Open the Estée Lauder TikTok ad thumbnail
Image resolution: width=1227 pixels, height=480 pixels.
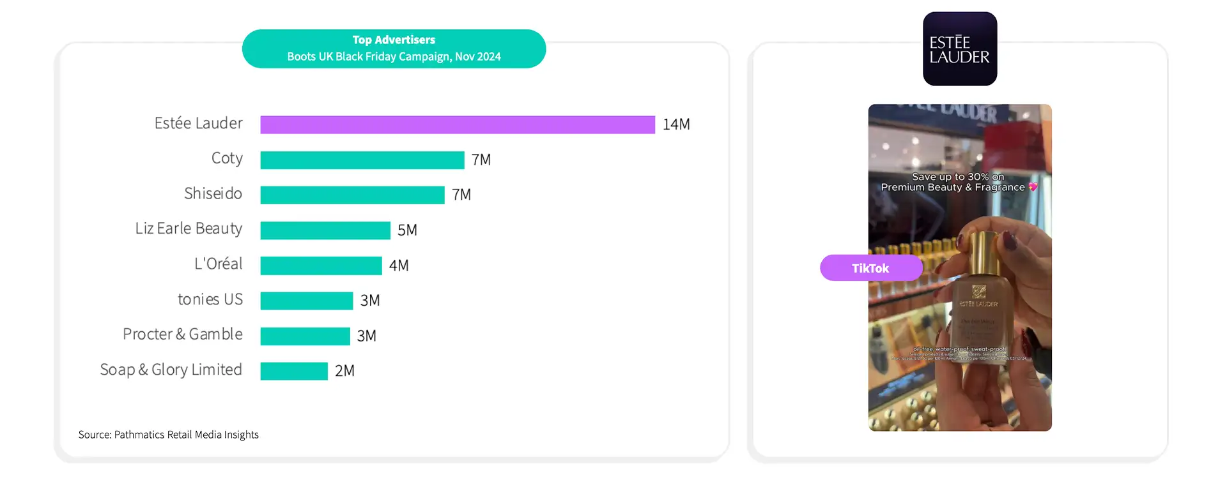coord(960,267)
